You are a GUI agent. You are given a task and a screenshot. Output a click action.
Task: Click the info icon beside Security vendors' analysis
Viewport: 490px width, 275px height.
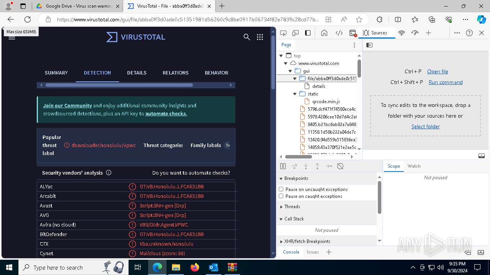[109, 173]
